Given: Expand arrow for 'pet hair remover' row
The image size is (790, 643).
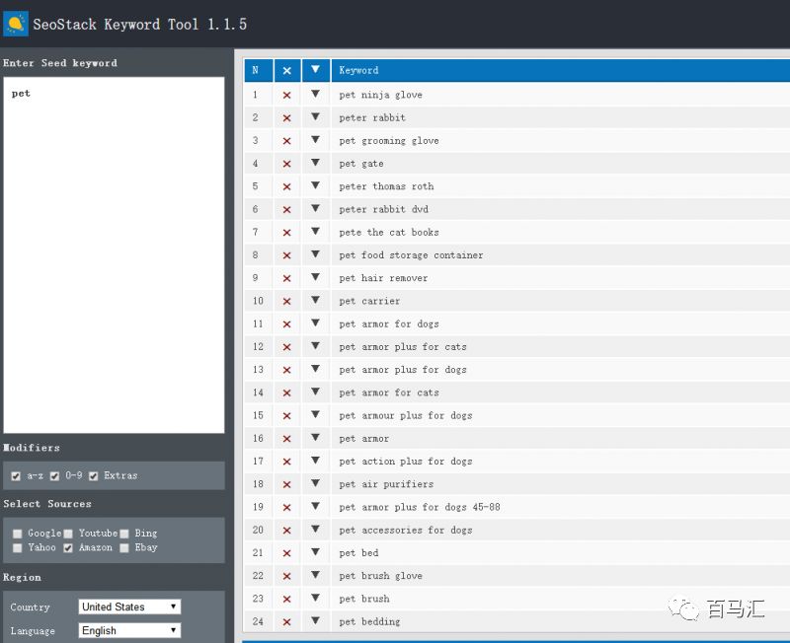Looking at the screenshot, I should pos(315,278).
